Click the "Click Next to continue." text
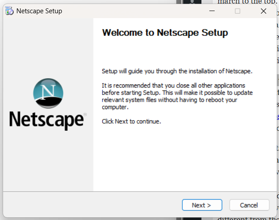Viewport: 279px width, 220px height. tap(131, 121)
